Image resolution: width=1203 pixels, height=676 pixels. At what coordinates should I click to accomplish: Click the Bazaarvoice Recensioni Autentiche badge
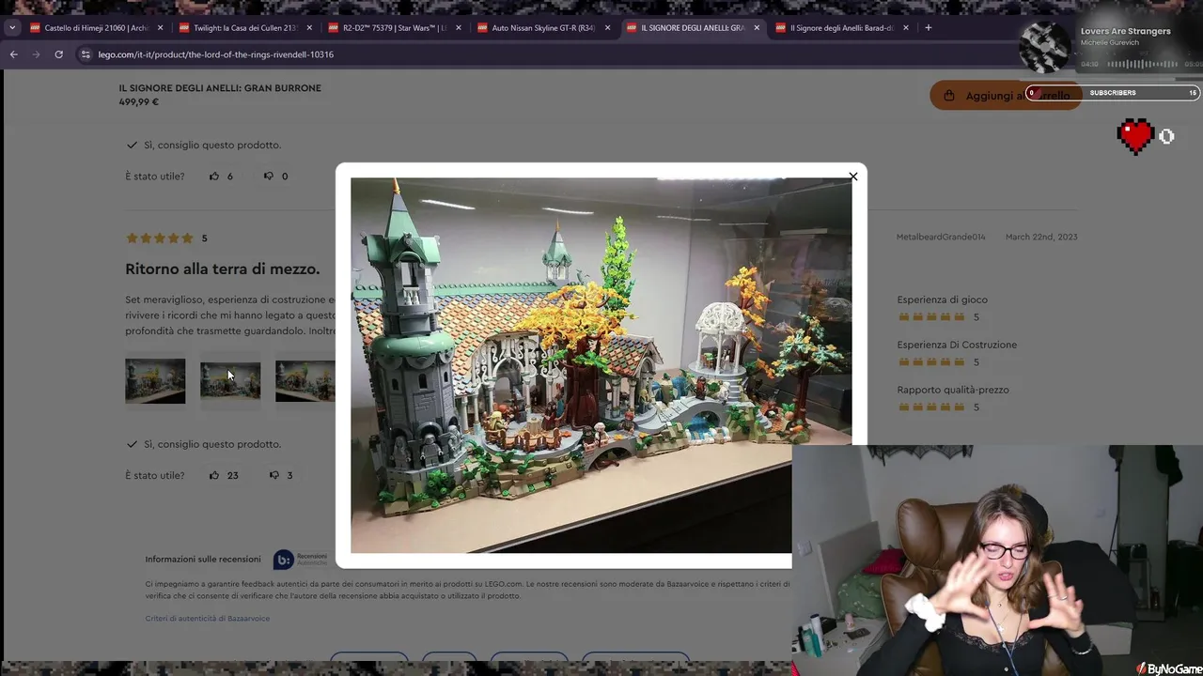pyautogui.click(x=300, y=560)
